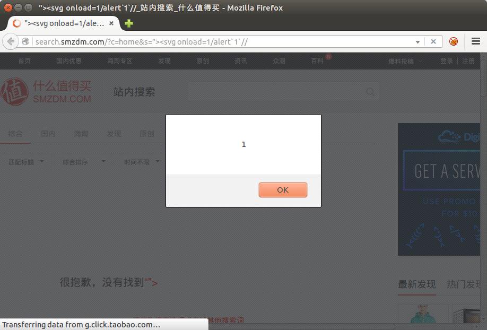Click the globe site identity icon
This screenshot has width=487, height=330.
25,41
